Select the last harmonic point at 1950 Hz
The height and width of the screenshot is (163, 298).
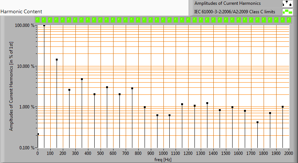[283, 107]
